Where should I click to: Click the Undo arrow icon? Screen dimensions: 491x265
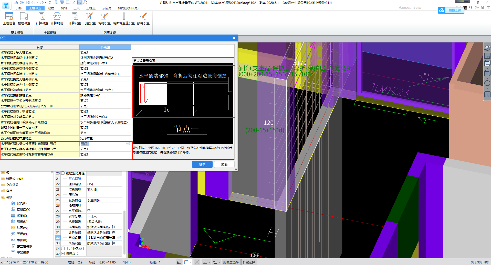(x=34, y=3)
